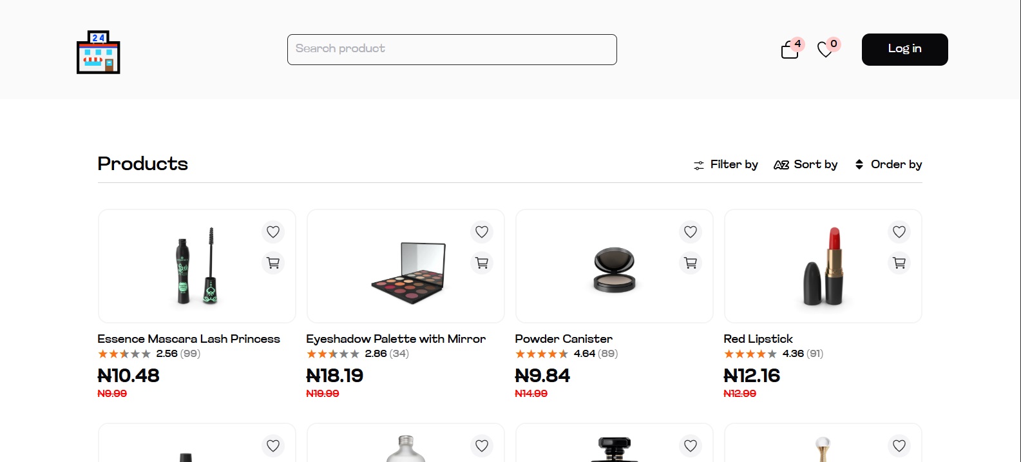Click the star rating of Powder Canister

click(542, 354)
